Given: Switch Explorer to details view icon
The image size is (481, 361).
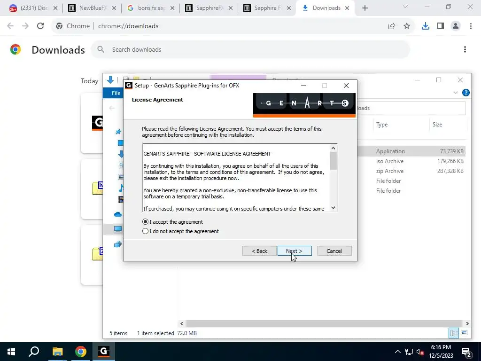Looking at the screenshot, I should point(454,333).
